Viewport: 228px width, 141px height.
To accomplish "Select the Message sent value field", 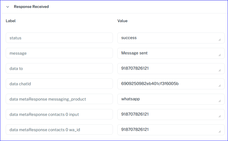I will (x=171, y=53).
